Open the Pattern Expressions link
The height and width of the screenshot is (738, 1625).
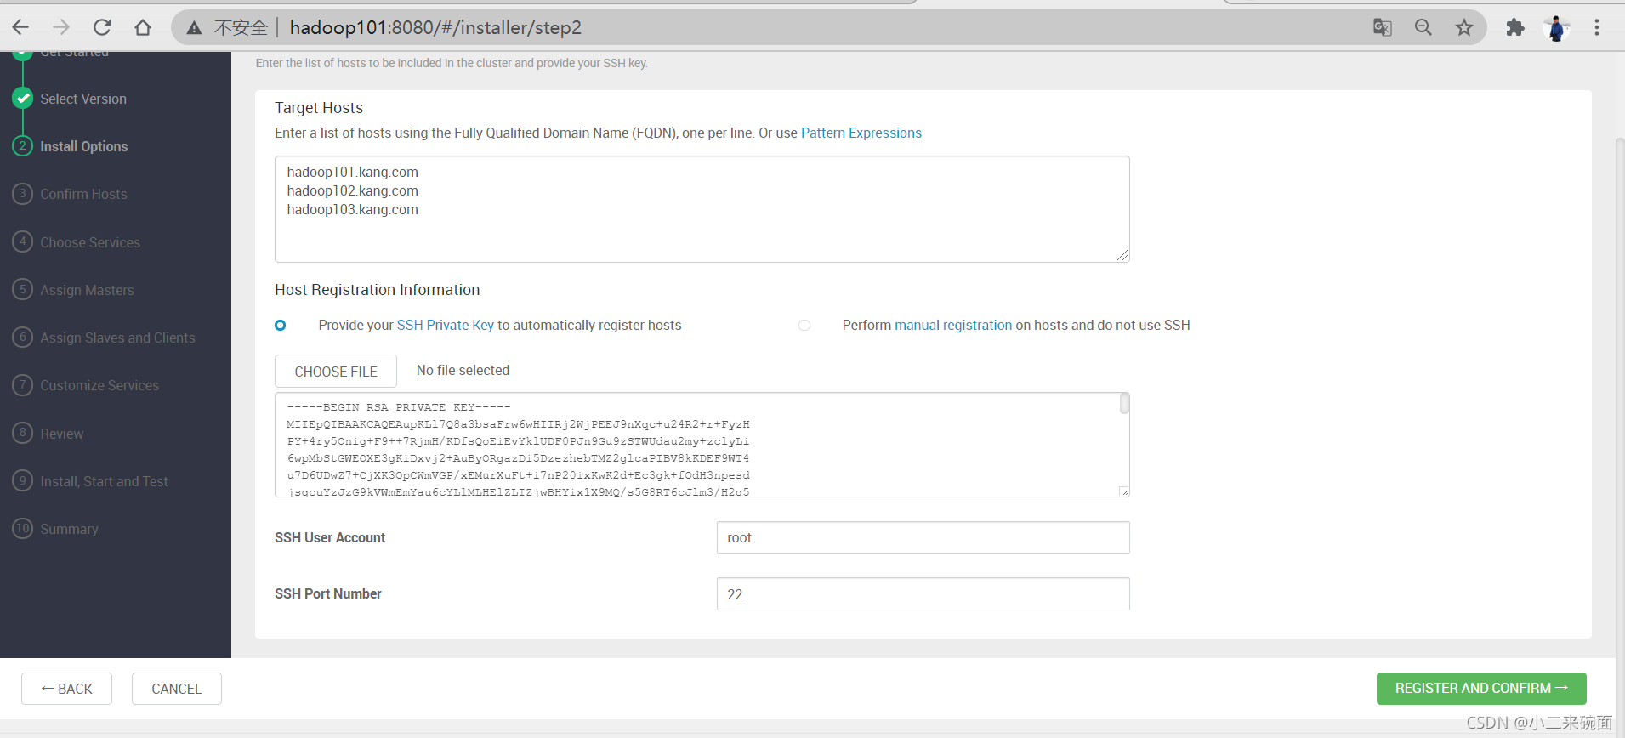(861, 133)
